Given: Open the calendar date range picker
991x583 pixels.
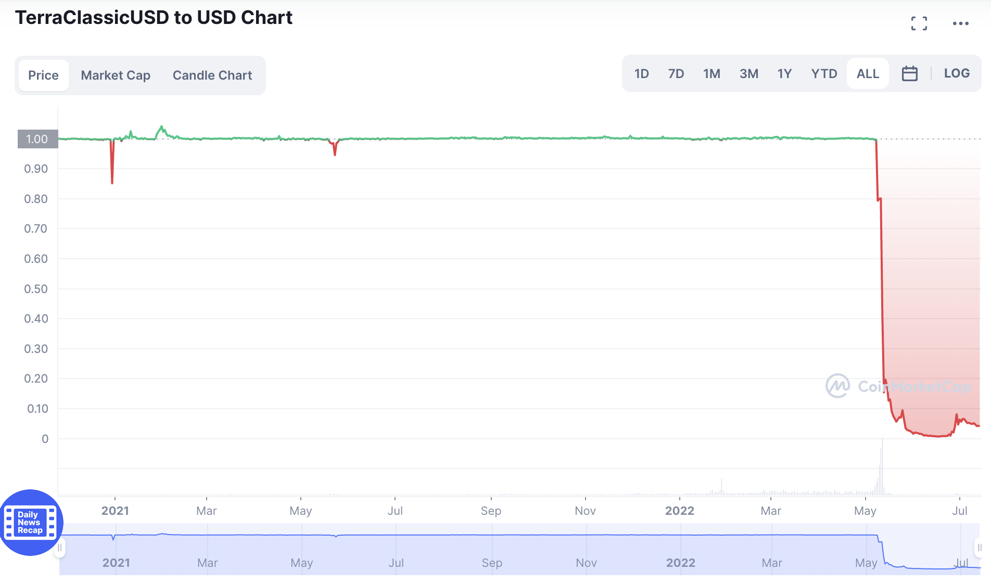Looking at the screenshot, I should coord(909,73).
